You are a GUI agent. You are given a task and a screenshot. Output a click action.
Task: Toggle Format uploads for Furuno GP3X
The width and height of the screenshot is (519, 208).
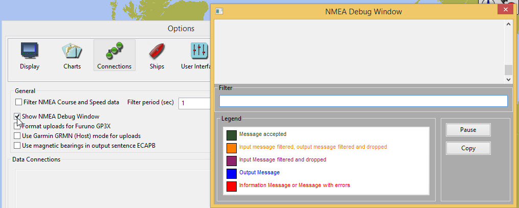[18, 126]
